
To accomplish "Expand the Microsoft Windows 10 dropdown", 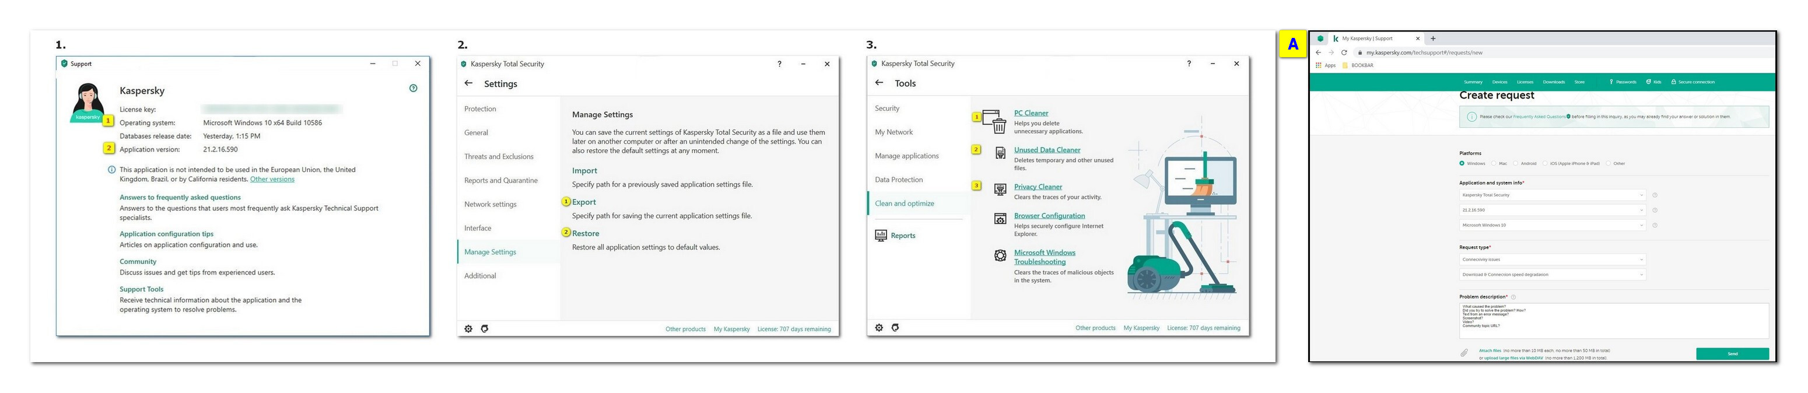I will pos(1553,225).
